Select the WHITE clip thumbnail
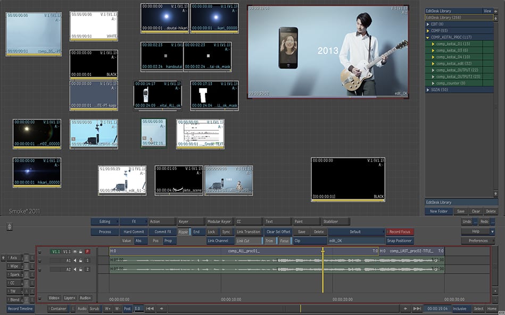 [94, 26]
